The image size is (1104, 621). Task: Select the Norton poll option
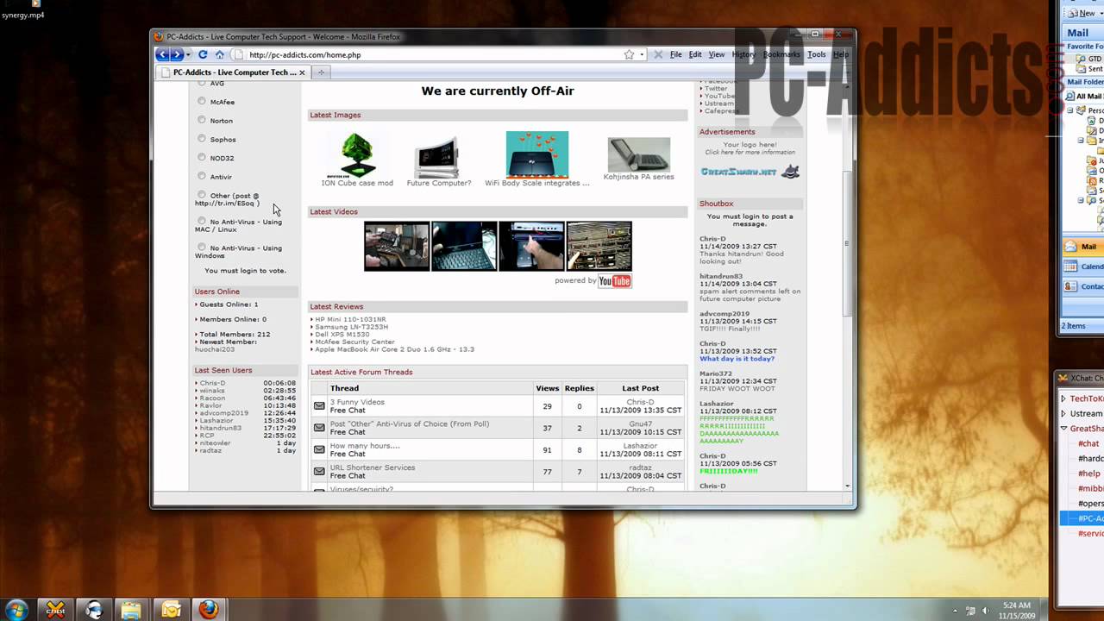[x=202, y=120]
